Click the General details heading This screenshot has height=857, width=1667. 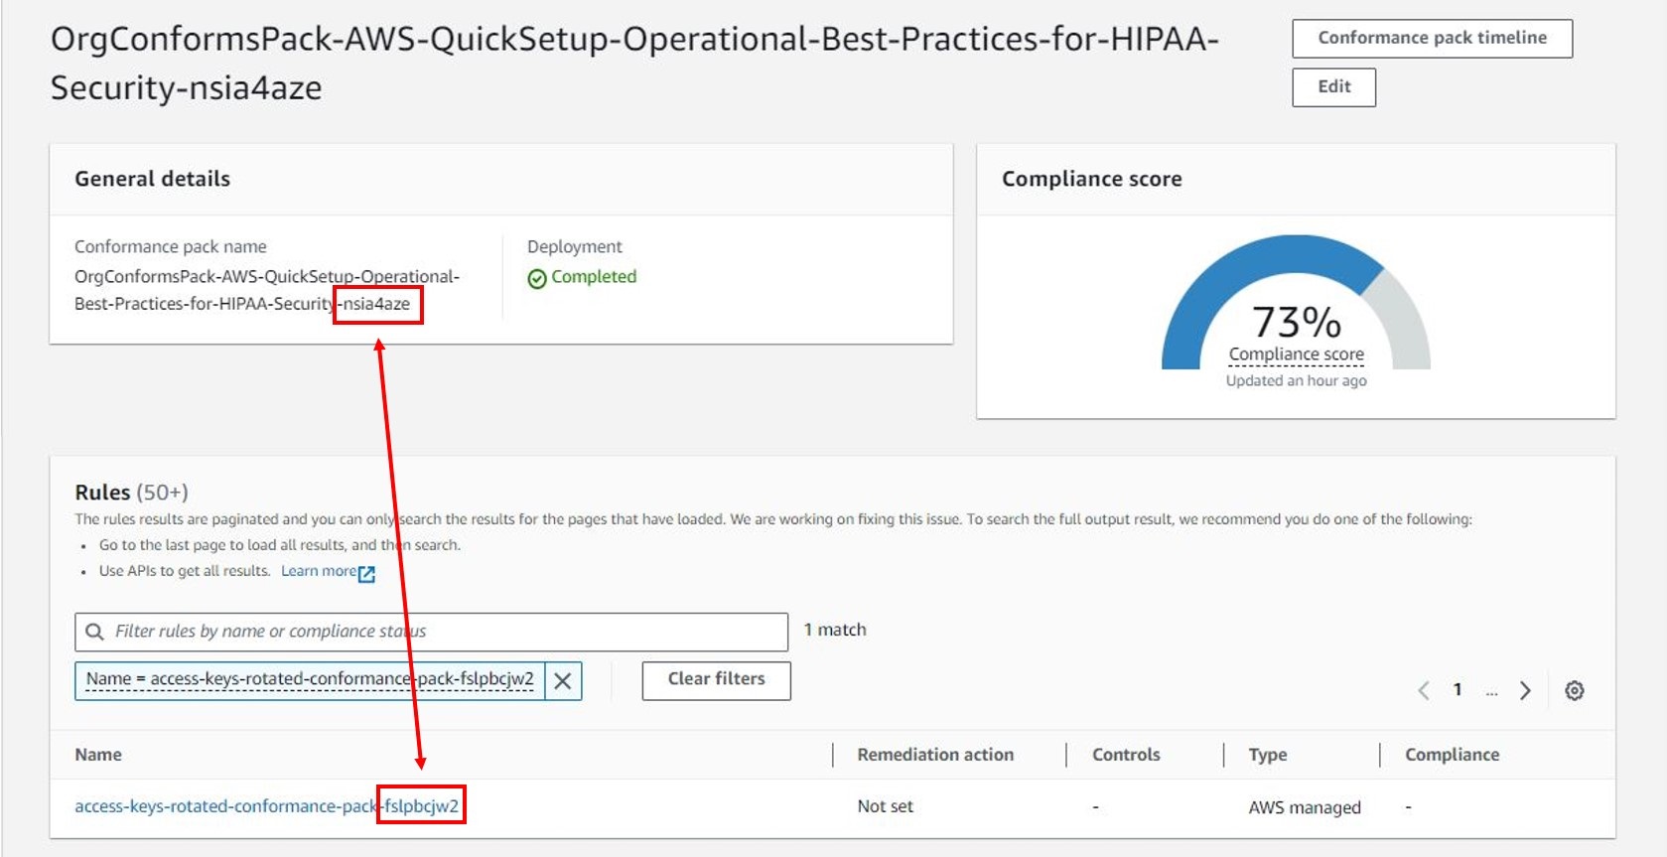tap(152, 179)
